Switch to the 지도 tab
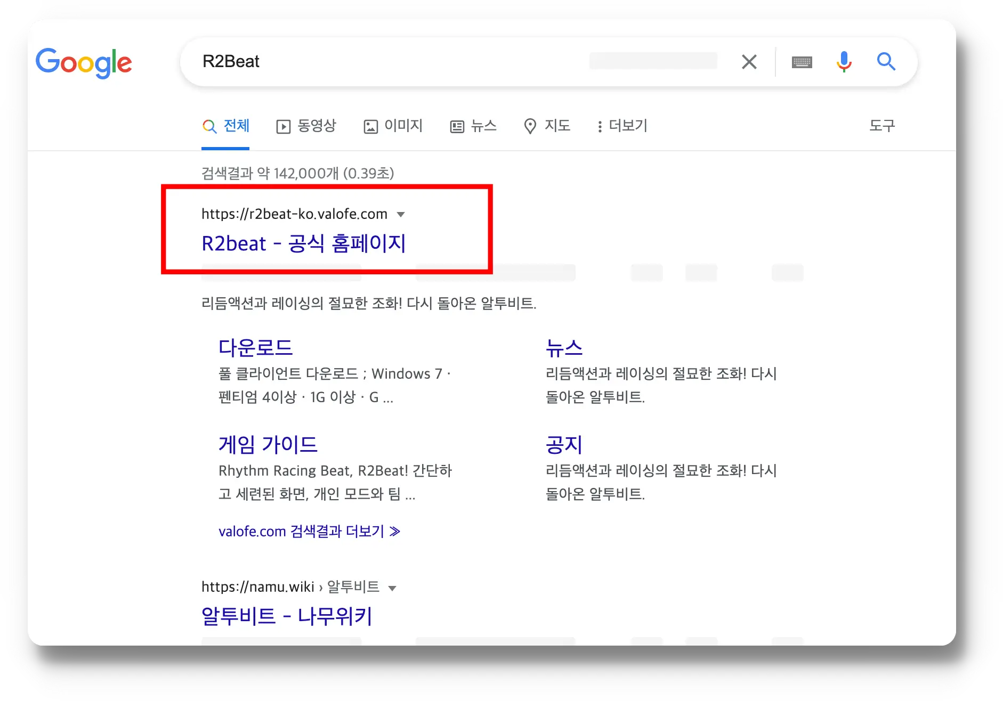 click(x=547, y=126)
